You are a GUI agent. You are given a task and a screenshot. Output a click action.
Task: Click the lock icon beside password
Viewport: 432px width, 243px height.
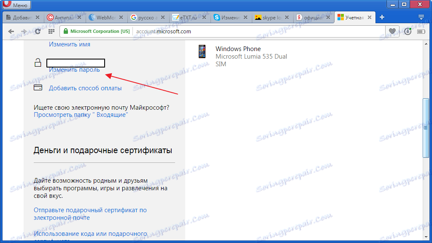coord(38,62)
